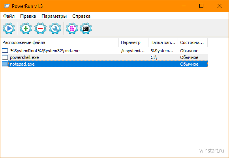Click the cmd.exe row file icon

tap(5, 51)
